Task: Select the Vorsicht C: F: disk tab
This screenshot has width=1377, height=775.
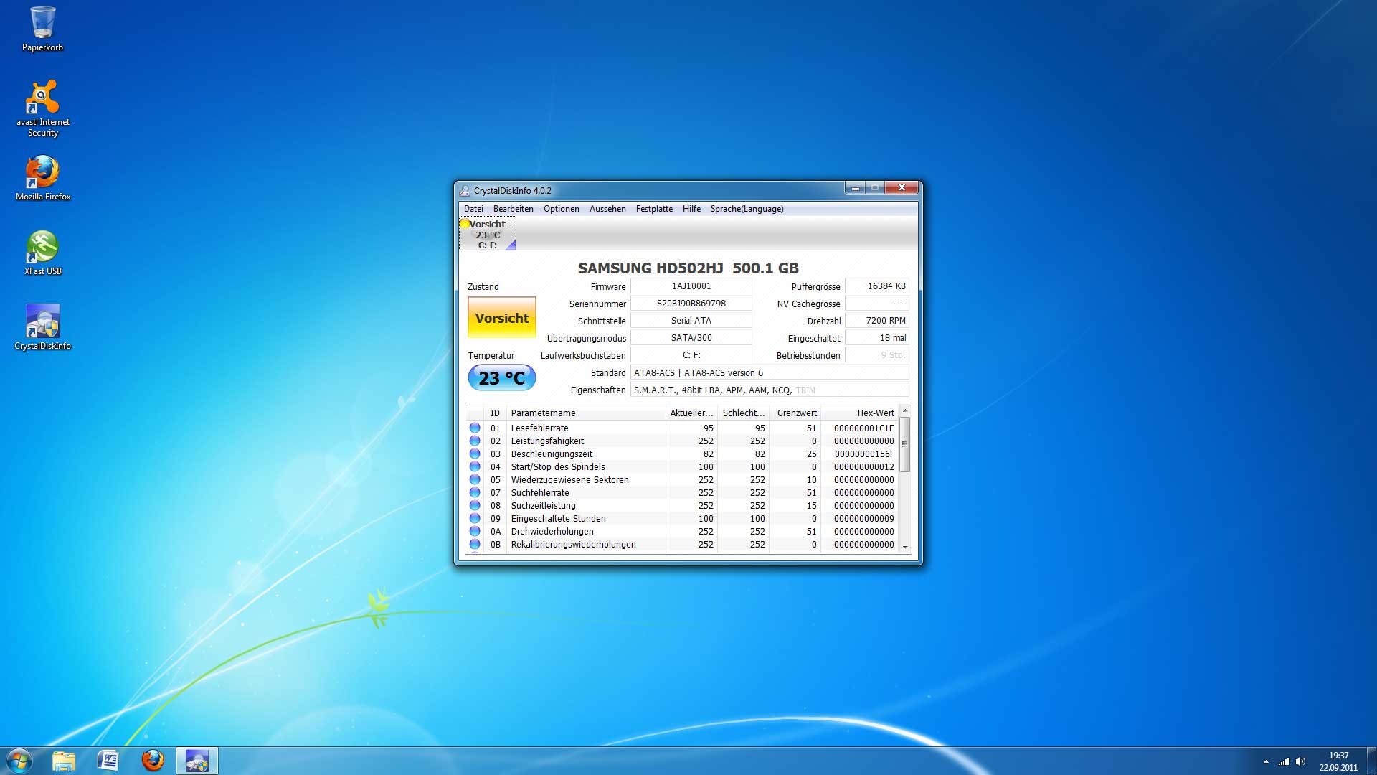Action: click(x=488, y=234)
